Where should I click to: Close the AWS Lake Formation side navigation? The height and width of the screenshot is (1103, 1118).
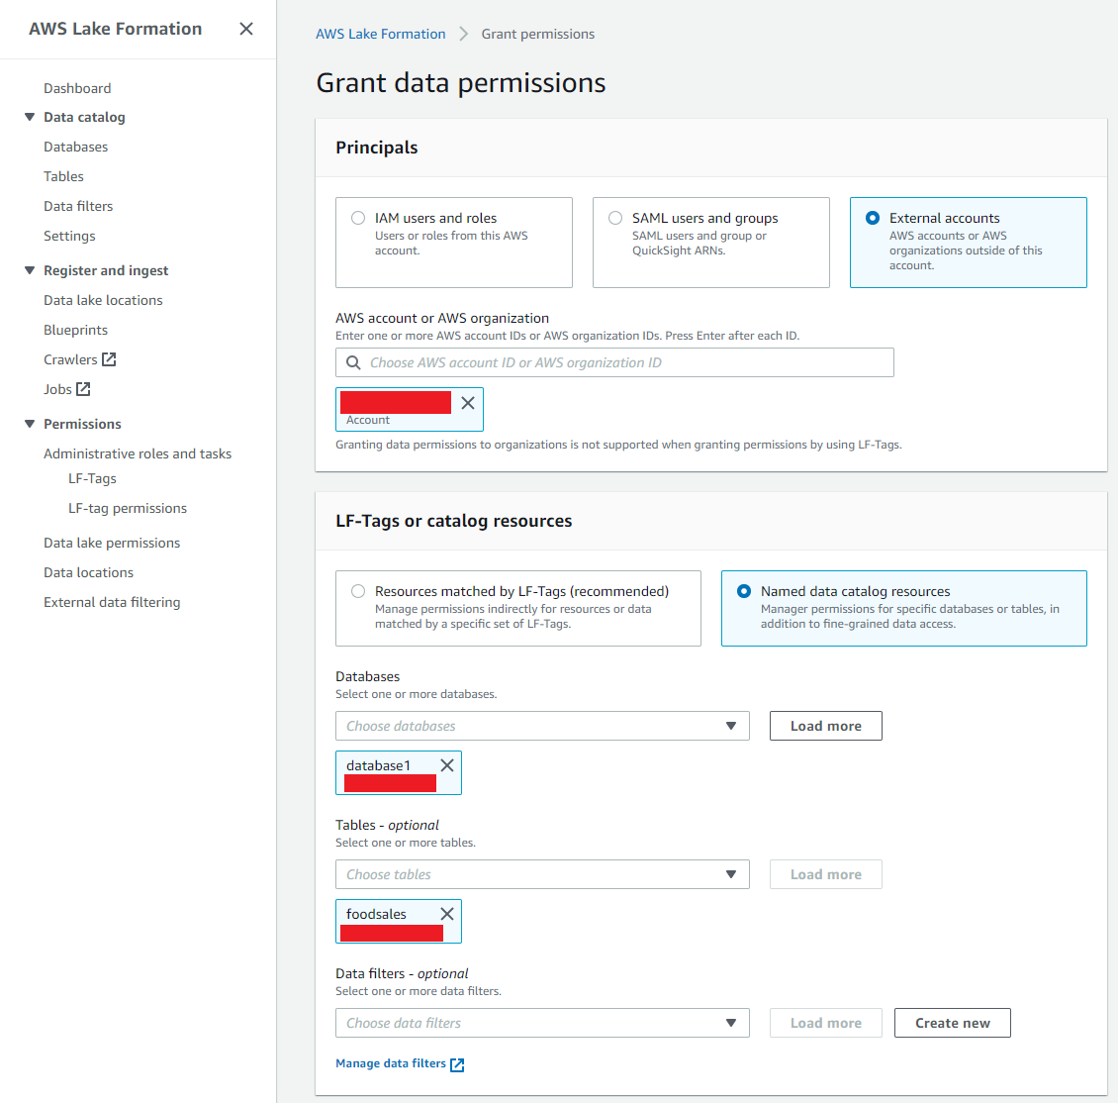coord(246,29)
